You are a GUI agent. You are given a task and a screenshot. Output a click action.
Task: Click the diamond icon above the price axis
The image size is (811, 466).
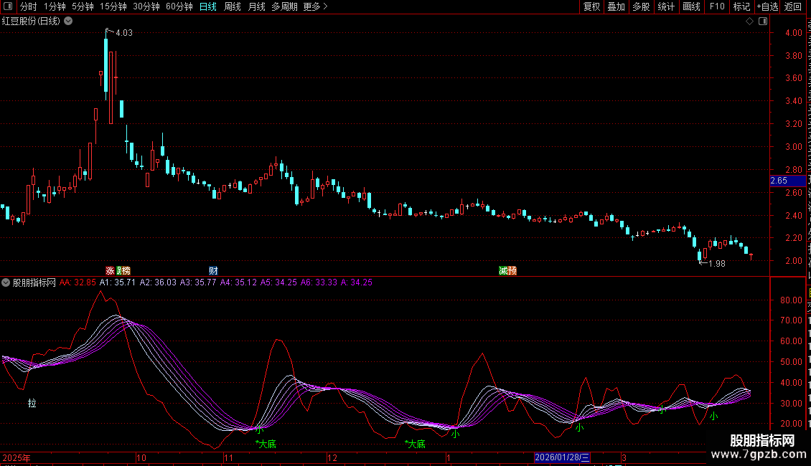click(749, 22)
